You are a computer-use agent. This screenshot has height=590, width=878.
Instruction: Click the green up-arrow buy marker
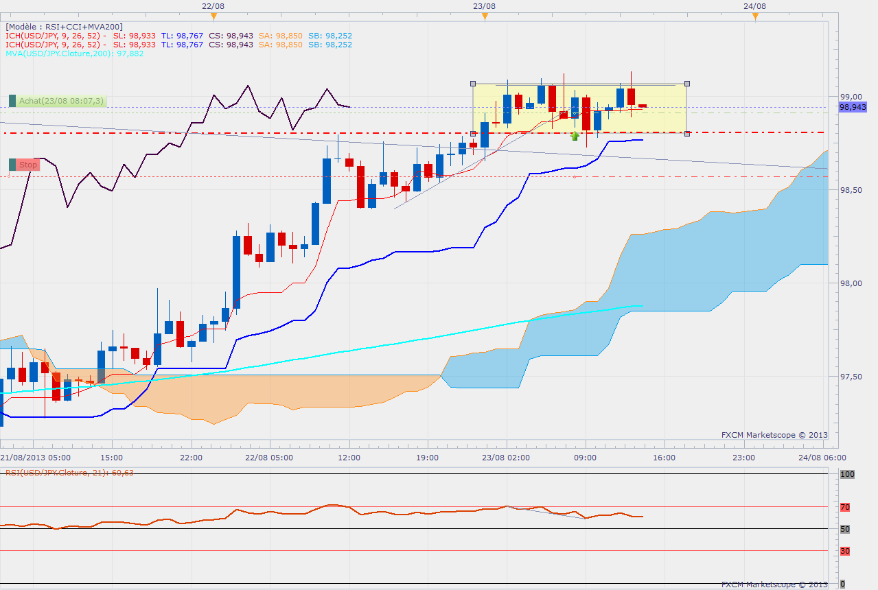click(x=575, y=136)
